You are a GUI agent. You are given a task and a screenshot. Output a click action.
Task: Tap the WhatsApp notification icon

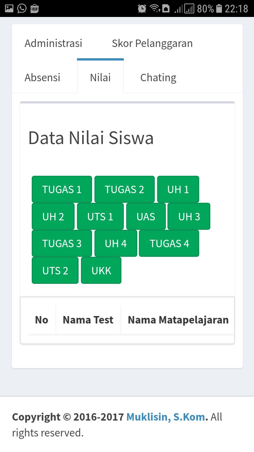point(22,8)
